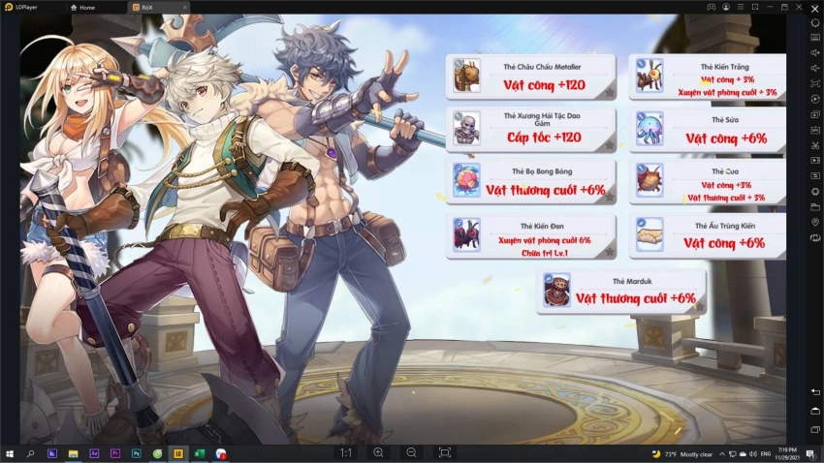824x463 pixels.
Task: Click the zoom in magnifier button
Action: click(378, 452)
